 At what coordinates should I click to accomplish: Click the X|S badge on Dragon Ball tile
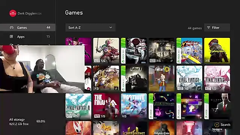tap(96, 88)
